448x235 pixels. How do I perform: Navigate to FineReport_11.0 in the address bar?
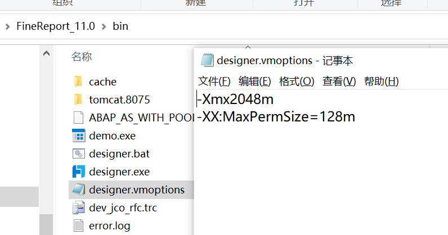pyautogui.click(x=56, y=26)
